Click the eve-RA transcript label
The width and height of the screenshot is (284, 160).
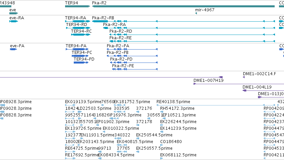17,18
